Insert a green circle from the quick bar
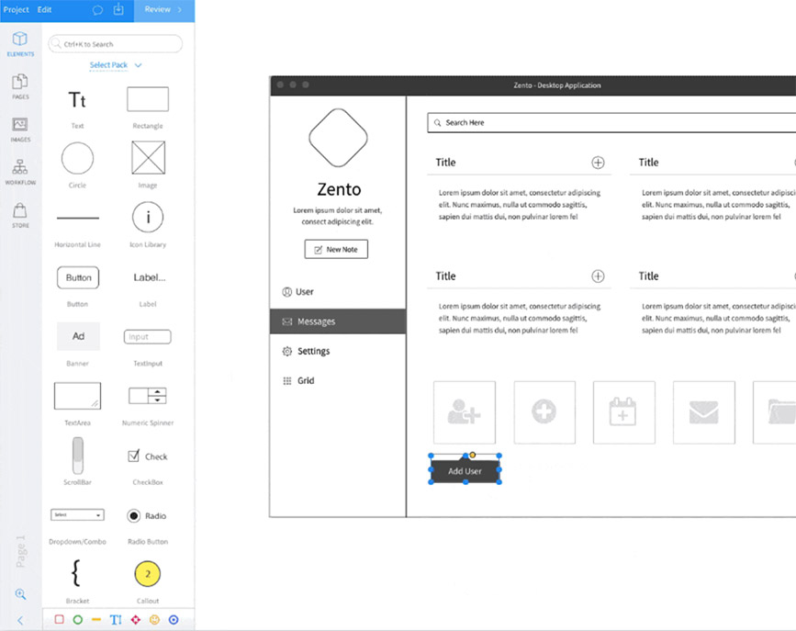Image resolution: width=796 pixels, height=631 pixels. 77,619
